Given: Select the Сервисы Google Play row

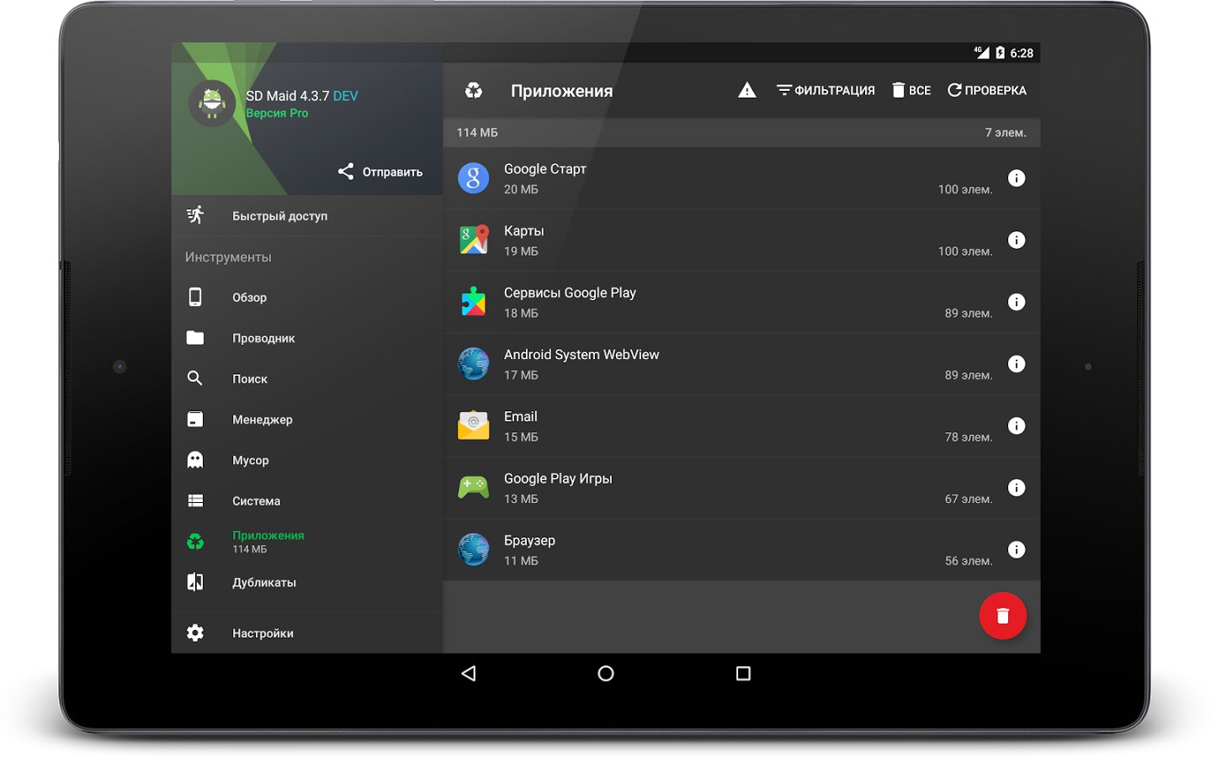Looking at the screenshot, I should tap(741, 302).
